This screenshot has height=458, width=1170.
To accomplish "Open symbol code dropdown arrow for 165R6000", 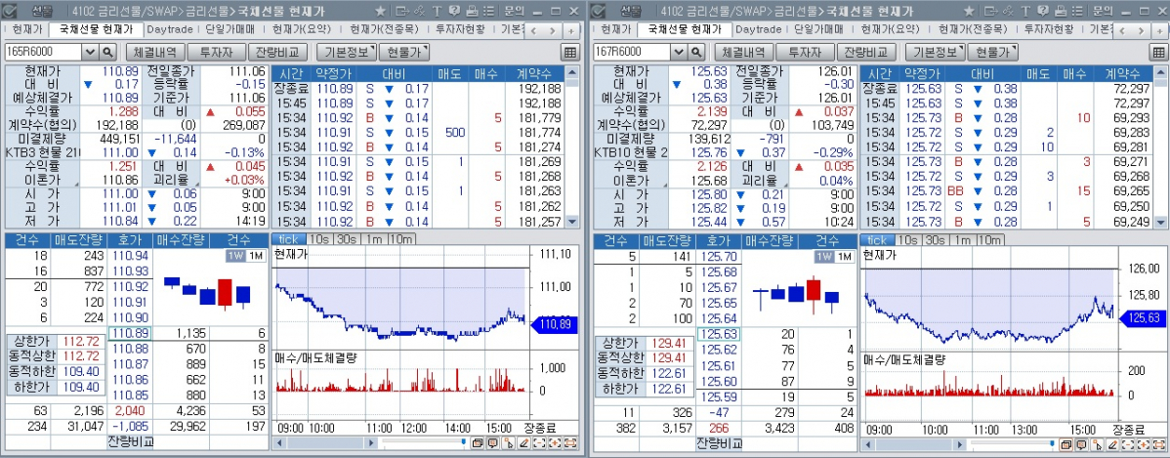I will [90, 52].
